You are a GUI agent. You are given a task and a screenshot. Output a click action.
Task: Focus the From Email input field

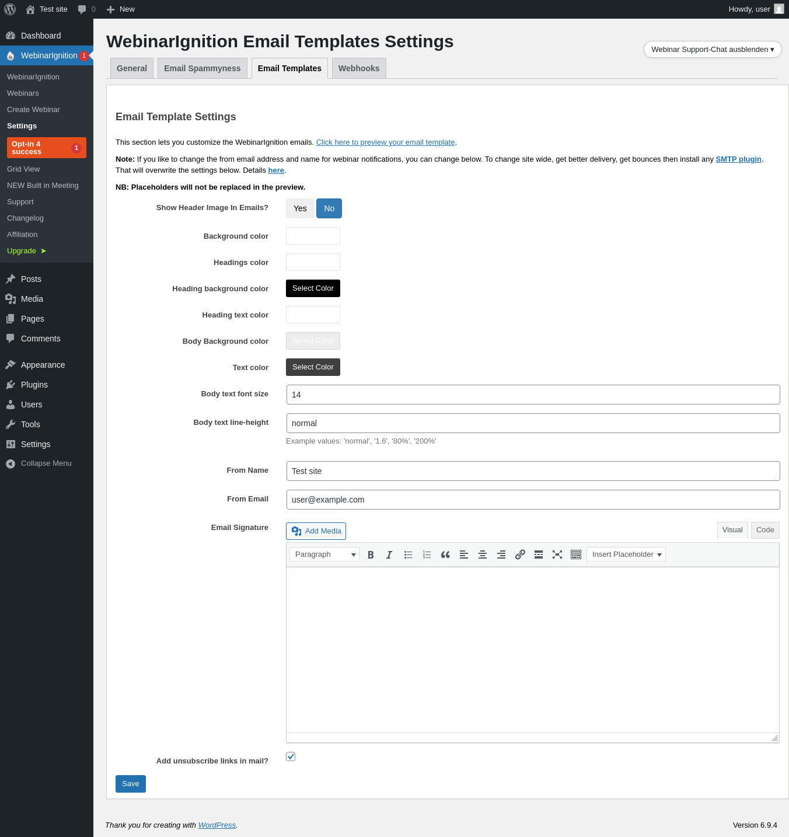[x=533, y=500]
